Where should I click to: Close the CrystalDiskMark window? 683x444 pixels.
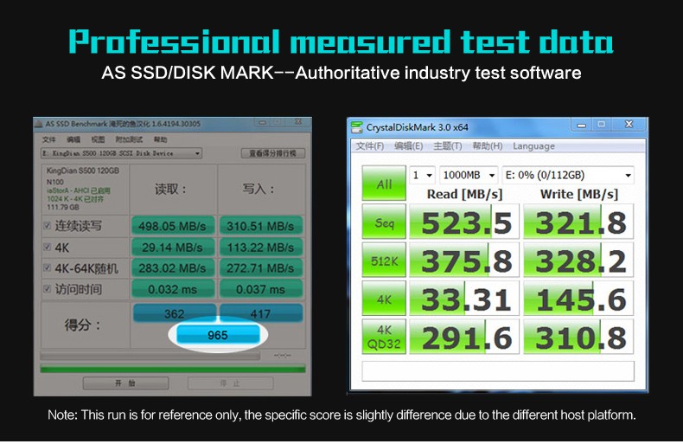(629, 125)
